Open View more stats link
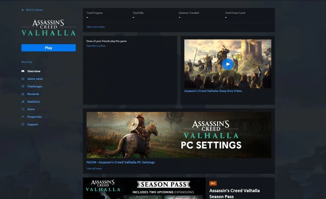Image resolution: width=326 pixels, height=199 pixels. pyautogui.click(x=95, y=27)
